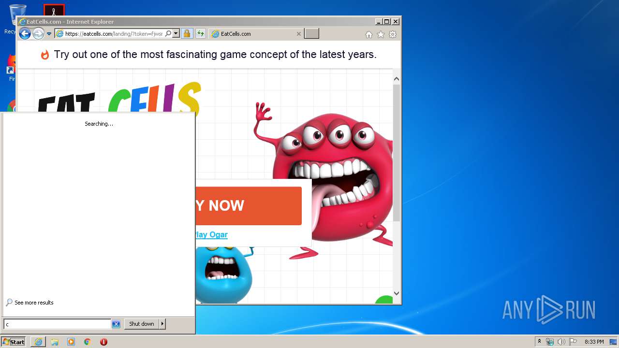Image resolution: width=619 pixels, height=348 pixels.
Task: Close the EatCells.com tab
Action: (298, 34)
